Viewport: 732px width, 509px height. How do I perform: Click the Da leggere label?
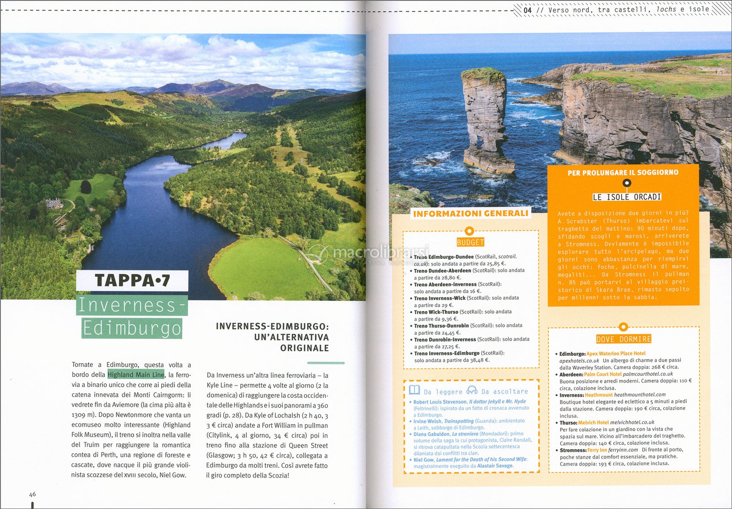click(x=443, y=391)
